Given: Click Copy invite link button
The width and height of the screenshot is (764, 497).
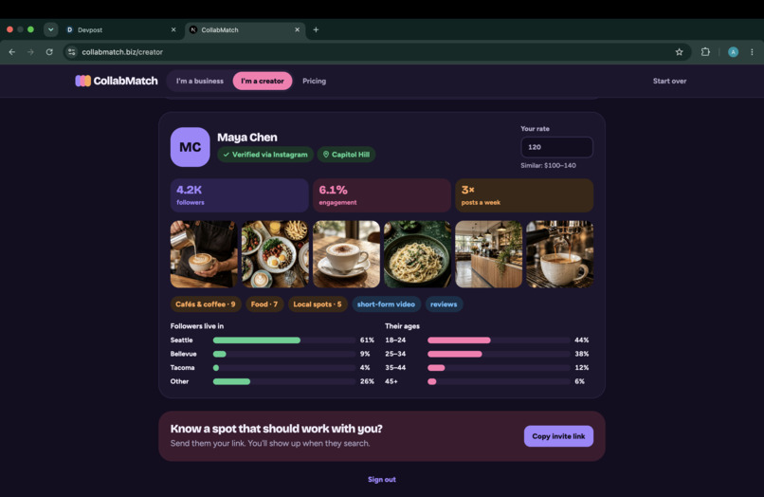Looking at the screenshot, I should tap(558, 436).
